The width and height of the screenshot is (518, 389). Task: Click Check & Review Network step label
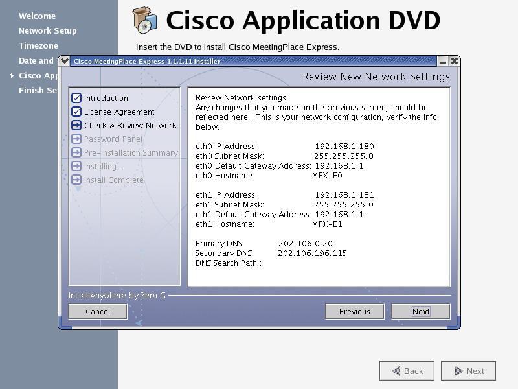click(x=131, y=125)
